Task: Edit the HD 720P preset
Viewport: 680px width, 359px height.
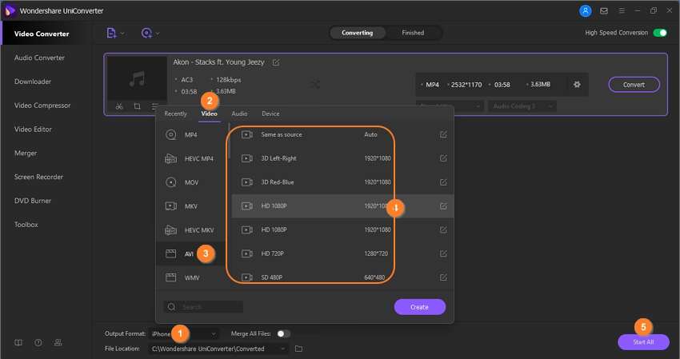Action: point(443,253)
